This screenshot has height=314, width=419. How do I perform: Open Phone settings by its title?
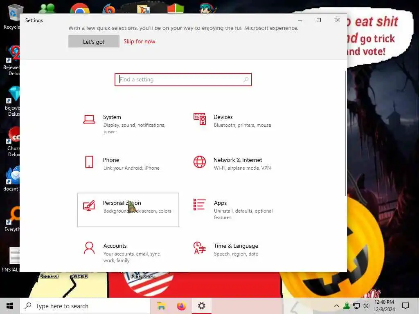pos(111,160)
